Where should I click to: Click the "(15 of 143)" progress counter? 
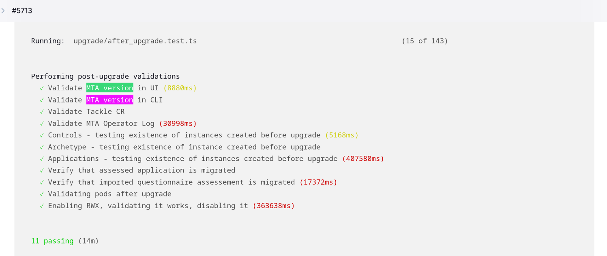425,41
